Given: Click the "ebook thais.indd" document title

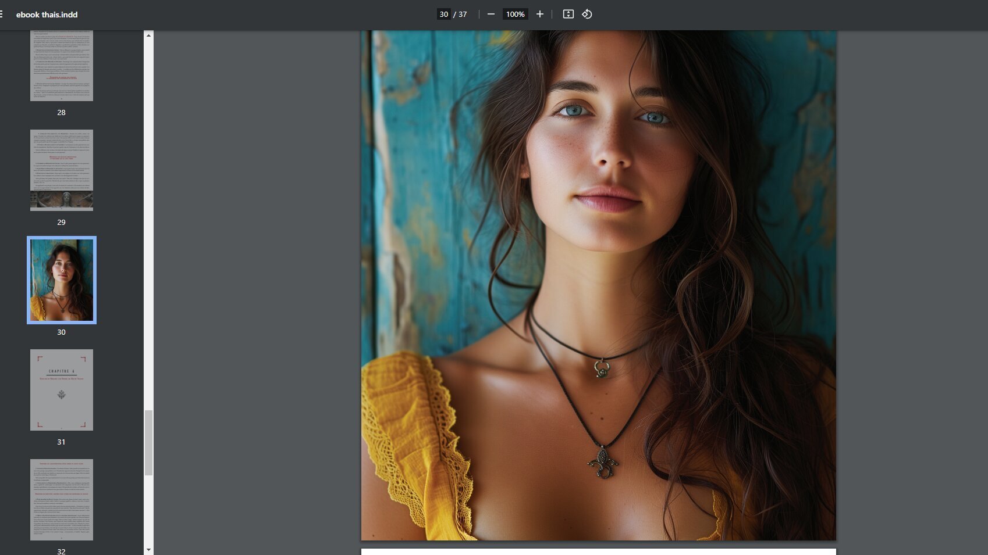Looking at the screenshot, I should [x=47, y=15].
